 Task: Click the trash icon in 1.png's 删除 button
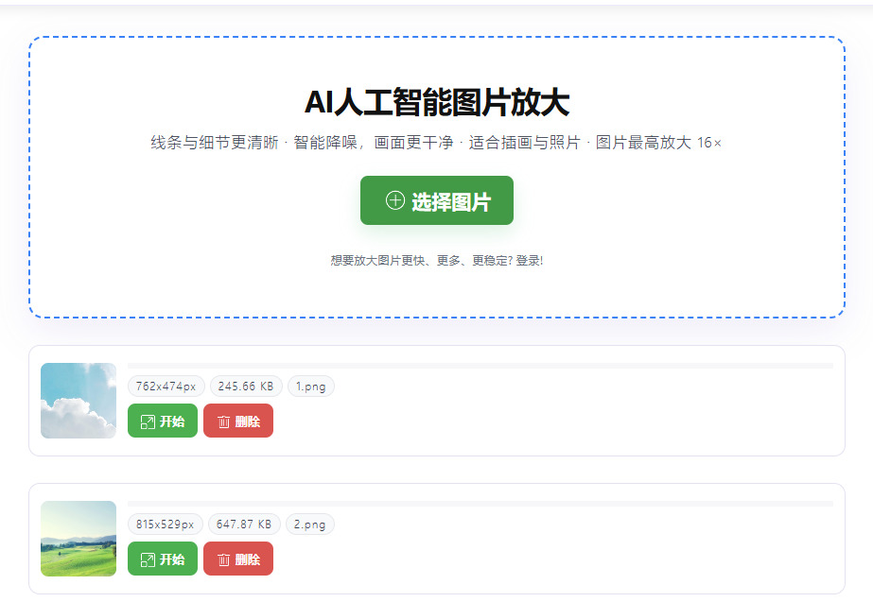[224, 421]
